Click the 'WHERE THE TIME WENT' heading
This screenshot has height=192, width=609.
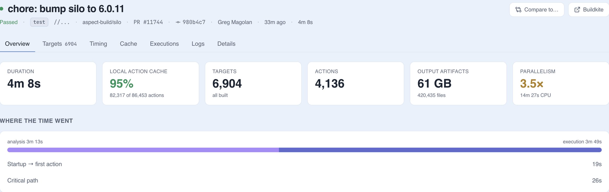click(37, 121)
